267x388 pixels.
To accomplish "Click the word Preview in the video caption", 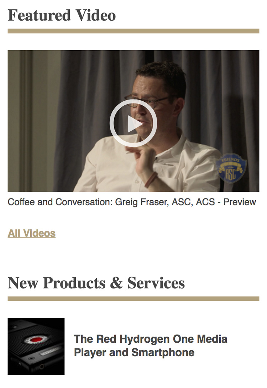I will 240,202.
